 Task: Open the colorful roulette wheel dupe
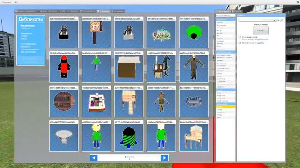point(161,32)
